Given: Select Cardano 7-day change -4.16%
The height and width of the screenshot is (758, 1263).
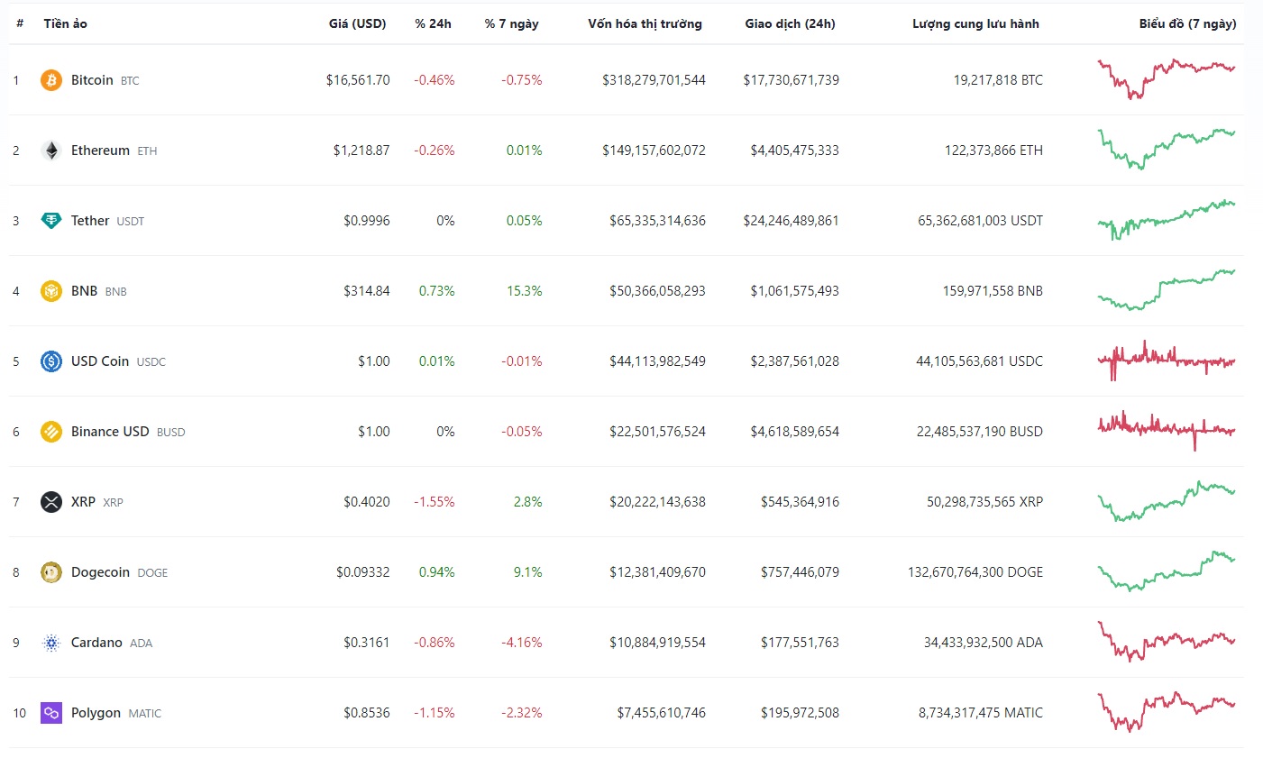Looking at the screenshot, I should point(522,643).
